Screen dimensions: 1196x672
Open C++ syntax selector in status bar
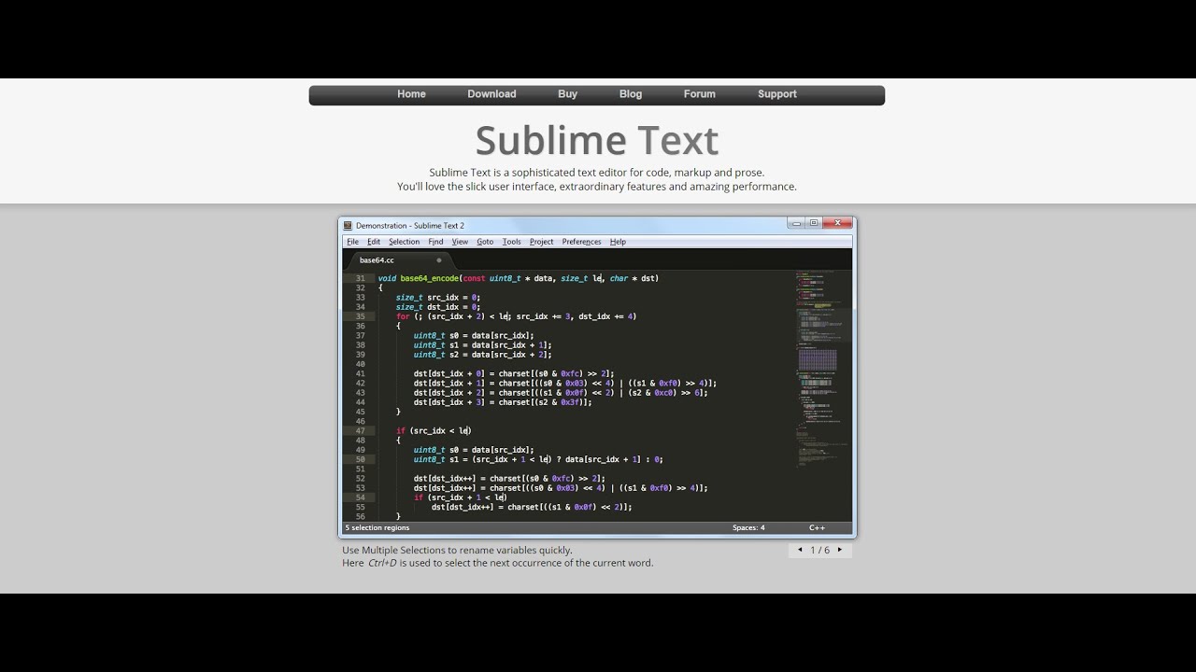click(x=817, y=527)
